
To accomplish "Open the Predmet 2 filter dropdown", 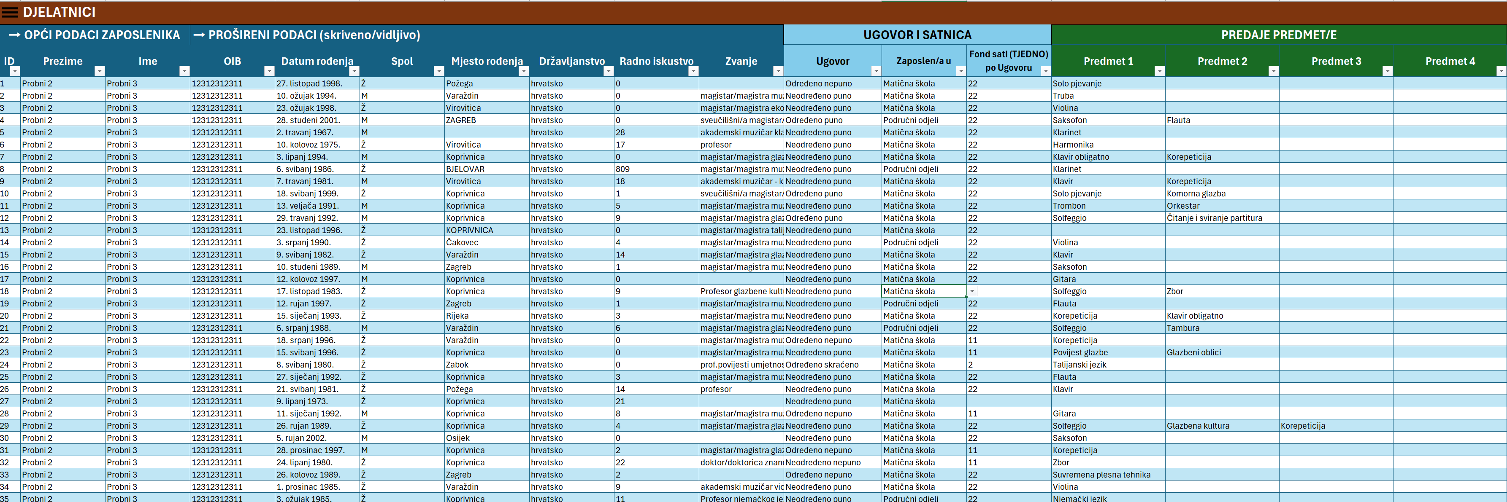I will point(1274,71).
